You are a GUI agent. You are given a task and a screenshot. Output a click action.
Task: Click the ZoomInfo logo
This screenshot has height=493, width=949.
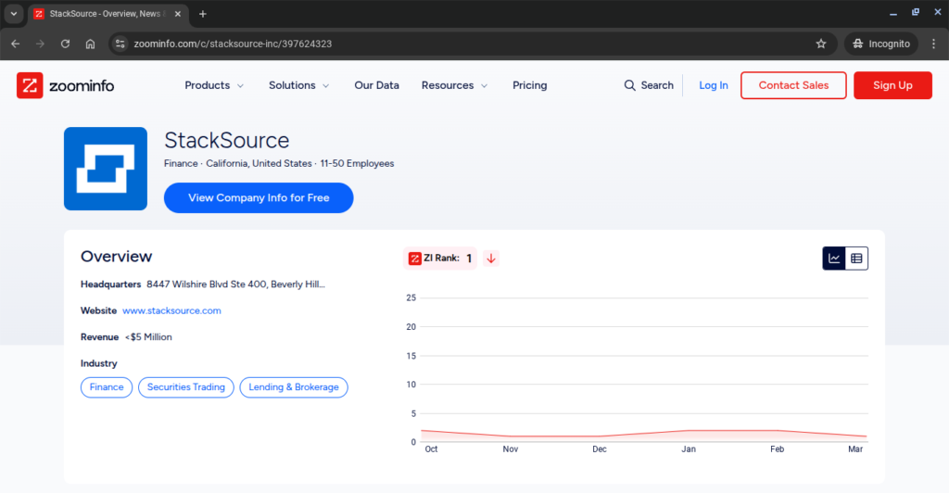66,85
